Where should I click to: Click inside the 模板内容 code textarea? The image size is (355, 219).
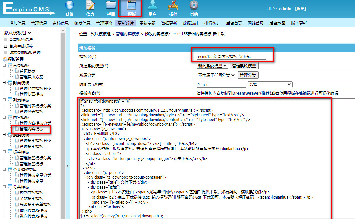[x=205, y=158]
